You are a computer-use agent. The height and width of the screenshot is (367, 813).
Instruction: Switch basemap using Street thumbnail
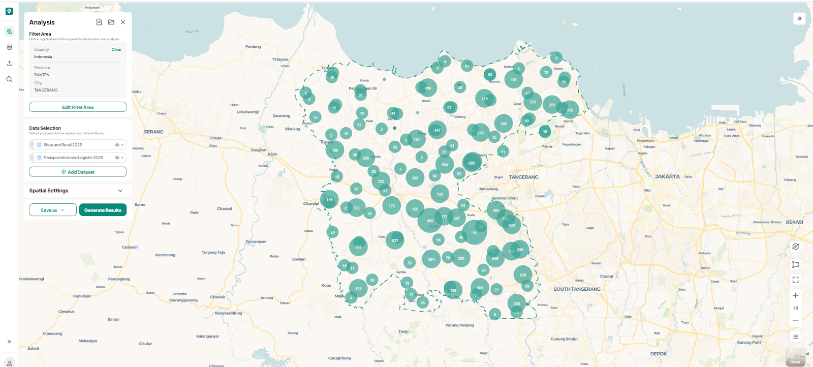coord(795,357)
